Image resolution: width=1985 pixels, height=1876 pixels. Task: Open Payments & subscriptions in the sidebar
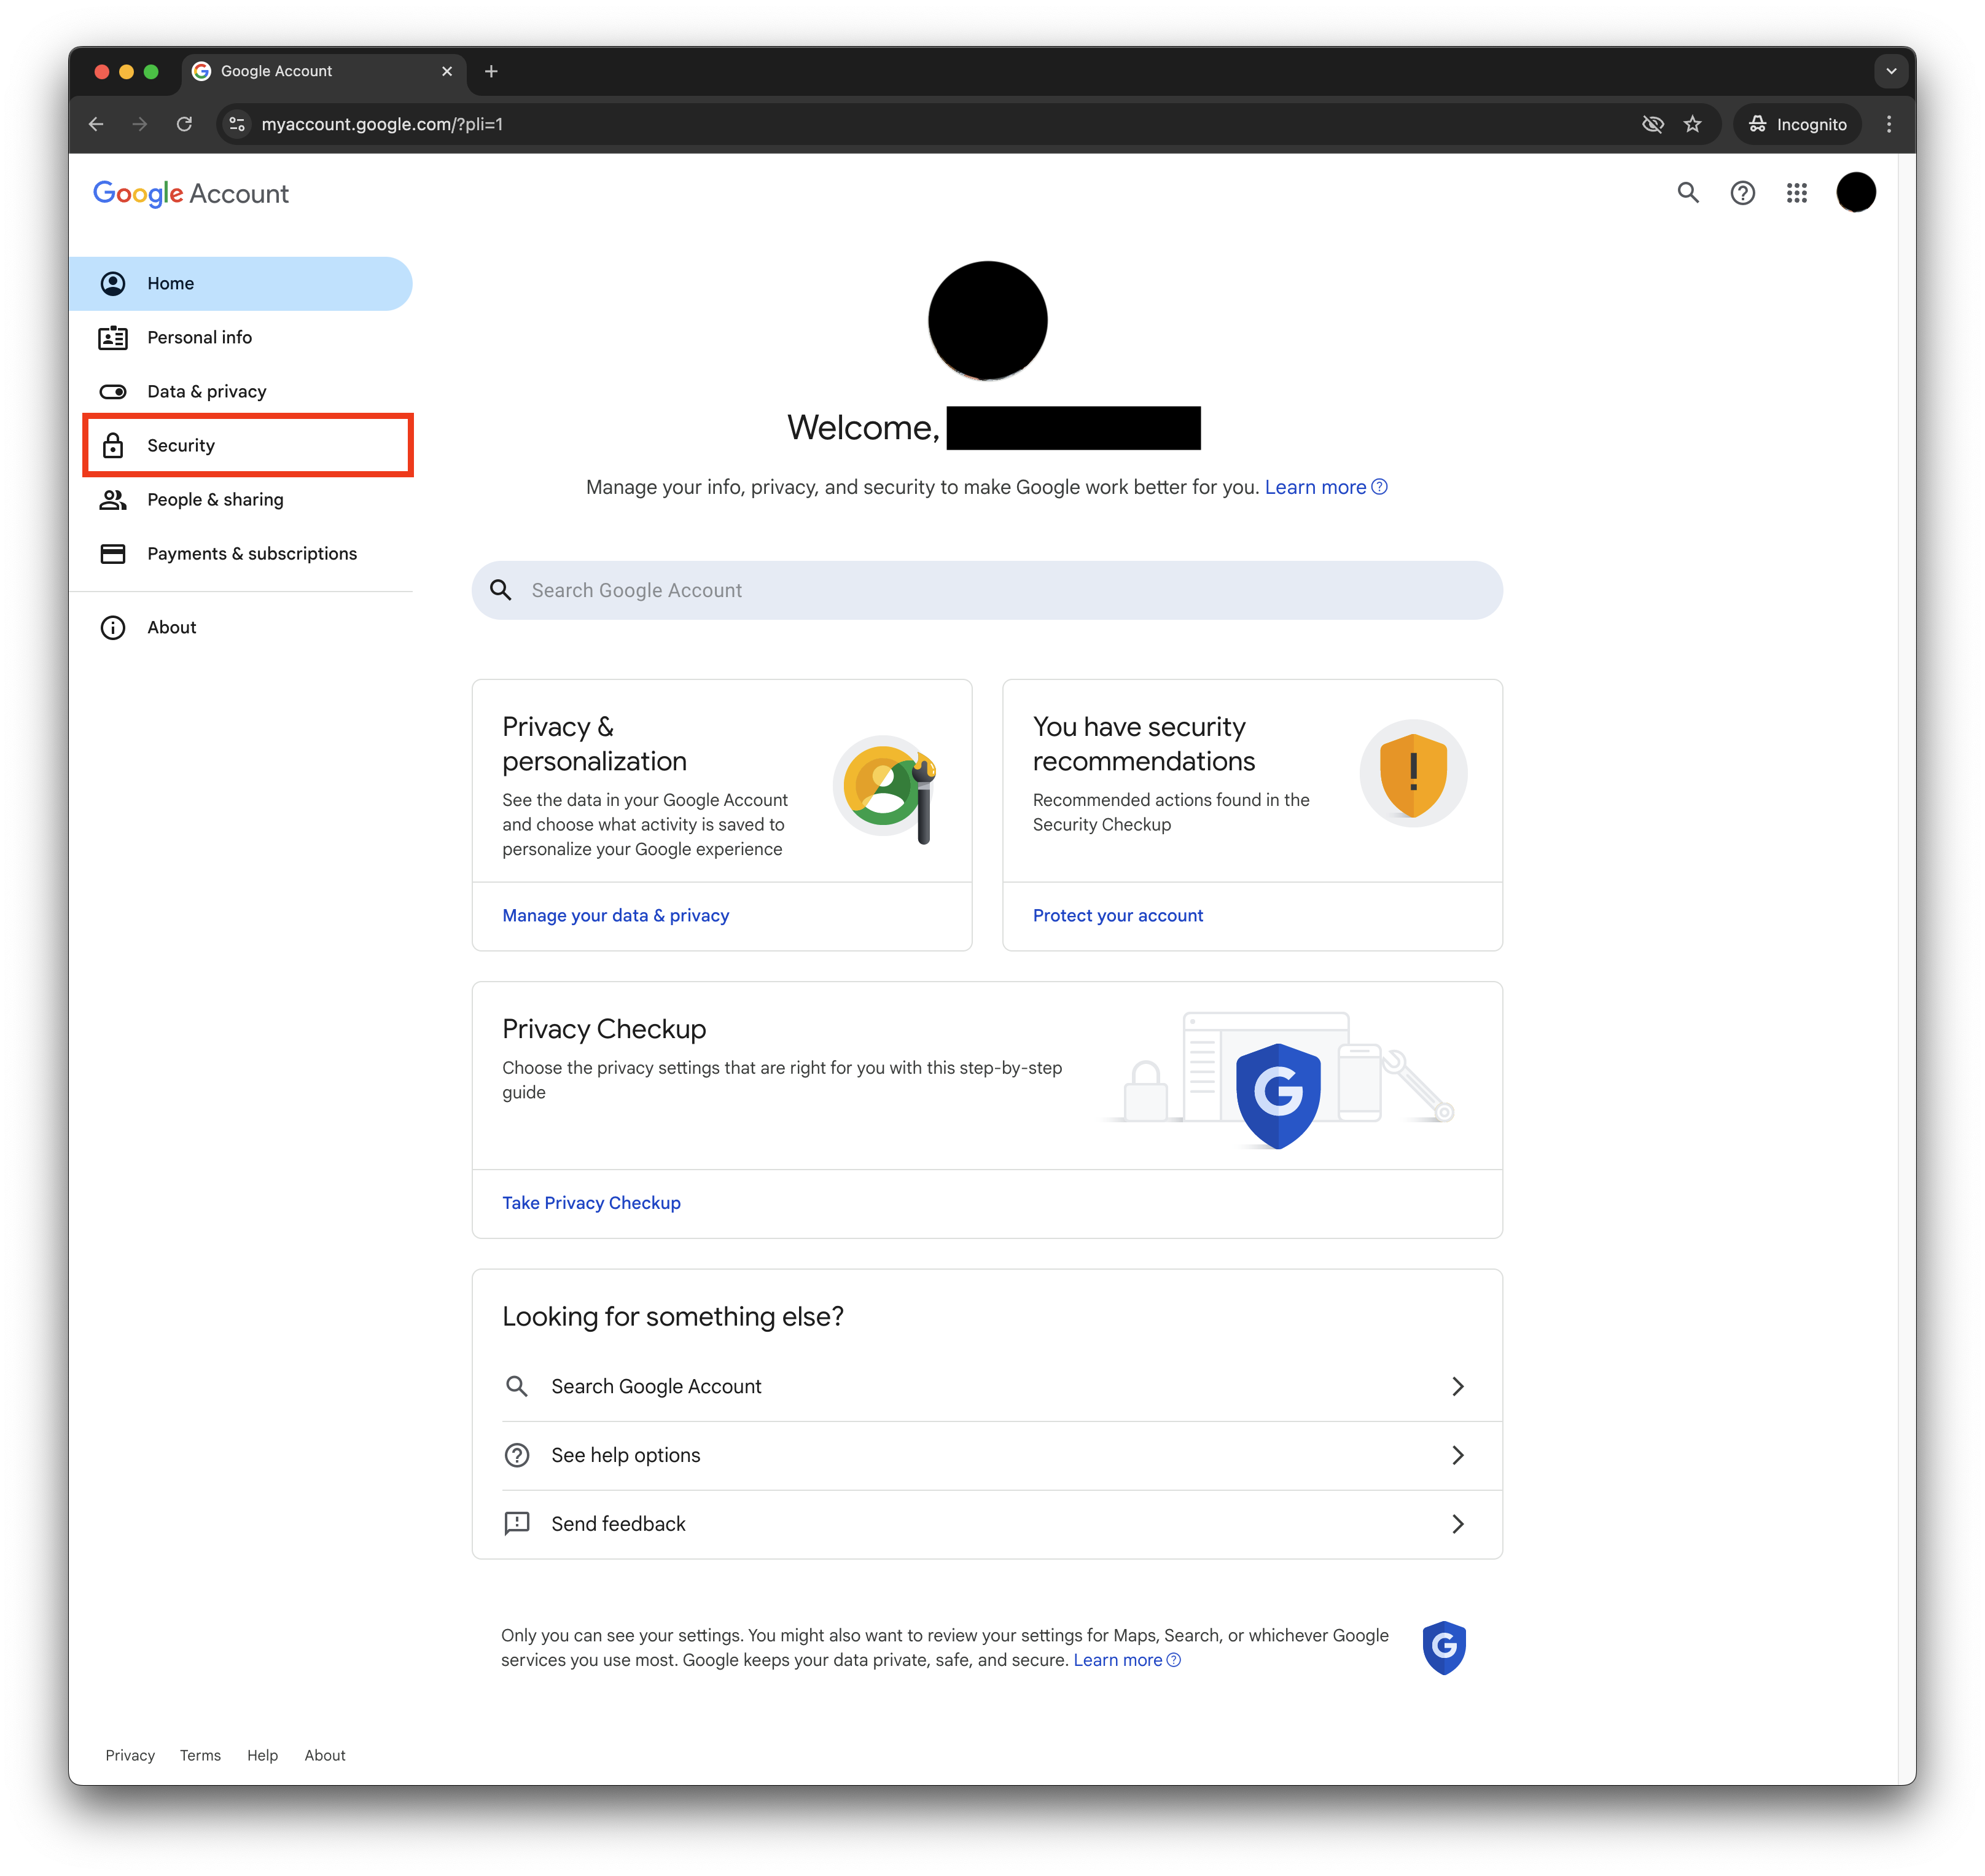coord(251,553)
